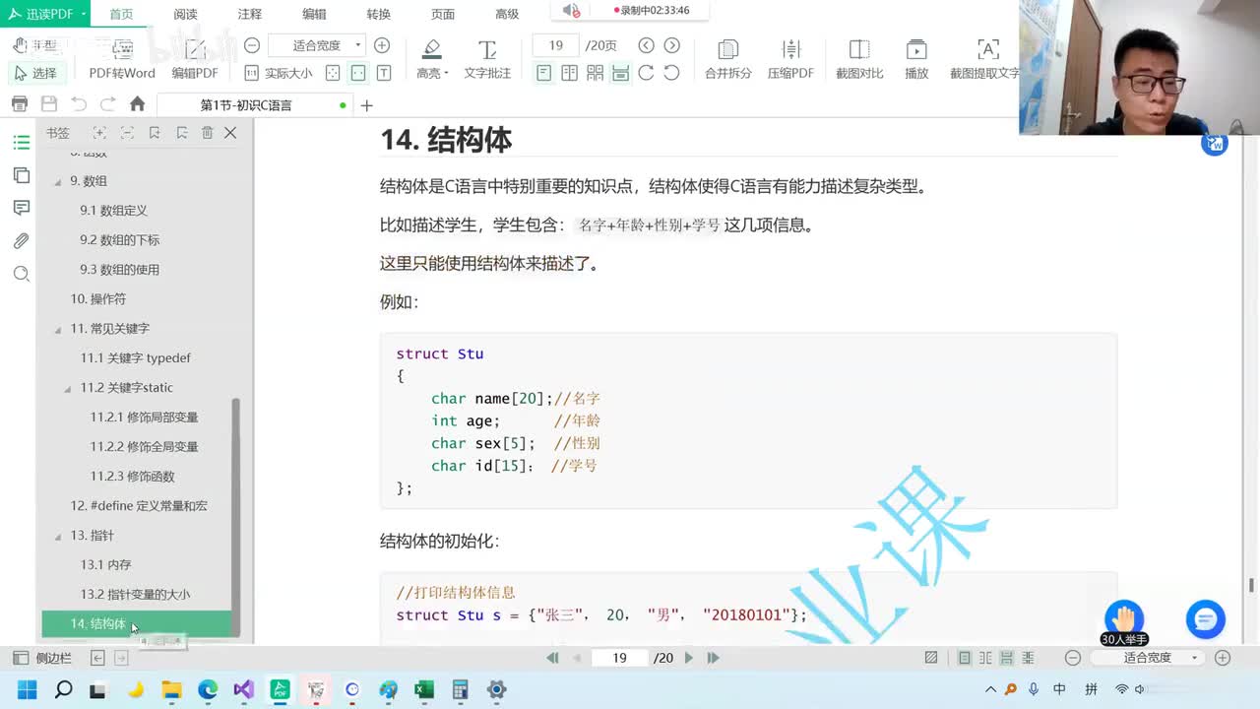Open Visual Studio from the taskbar
Viewport: 1260px width, 709px height.
pos(244,690)
